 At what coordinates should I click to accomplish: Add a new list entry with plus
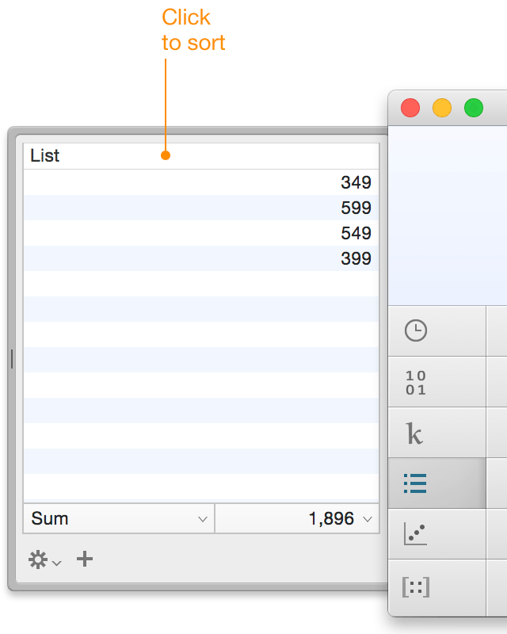[85, 560]
